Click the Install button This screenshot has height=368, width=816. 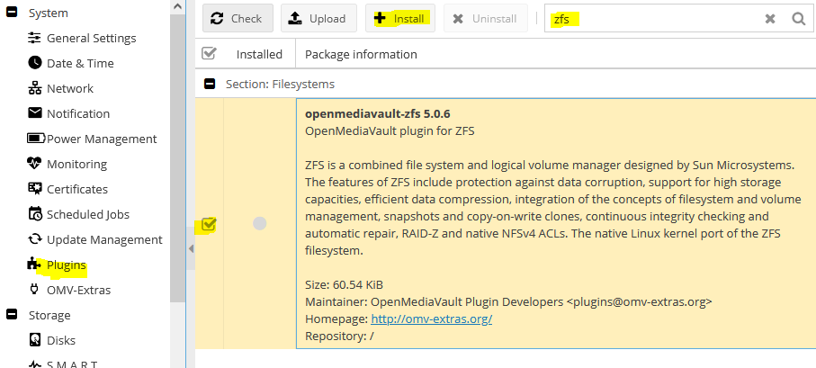click(400, 18)
